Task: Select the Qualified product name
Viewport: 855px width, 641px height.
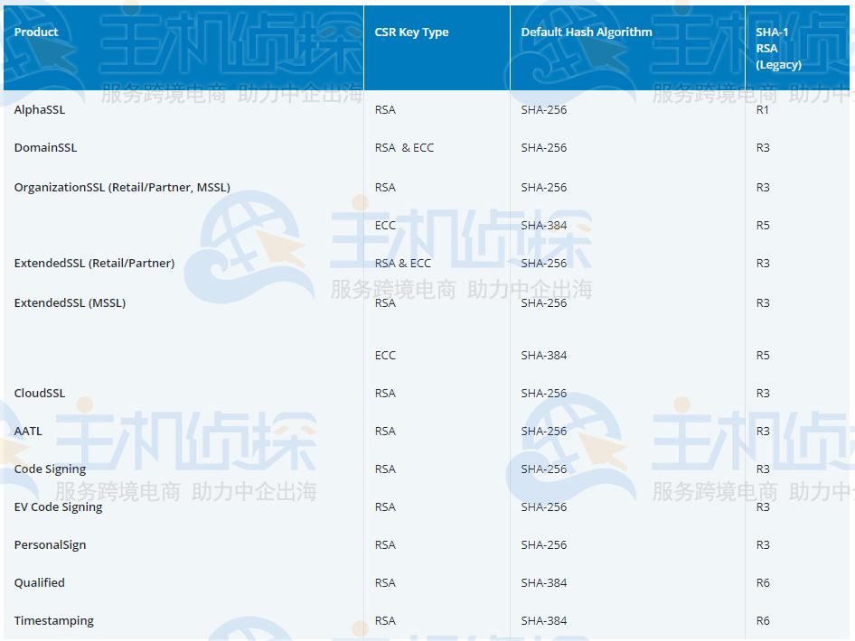Action: 40,582
